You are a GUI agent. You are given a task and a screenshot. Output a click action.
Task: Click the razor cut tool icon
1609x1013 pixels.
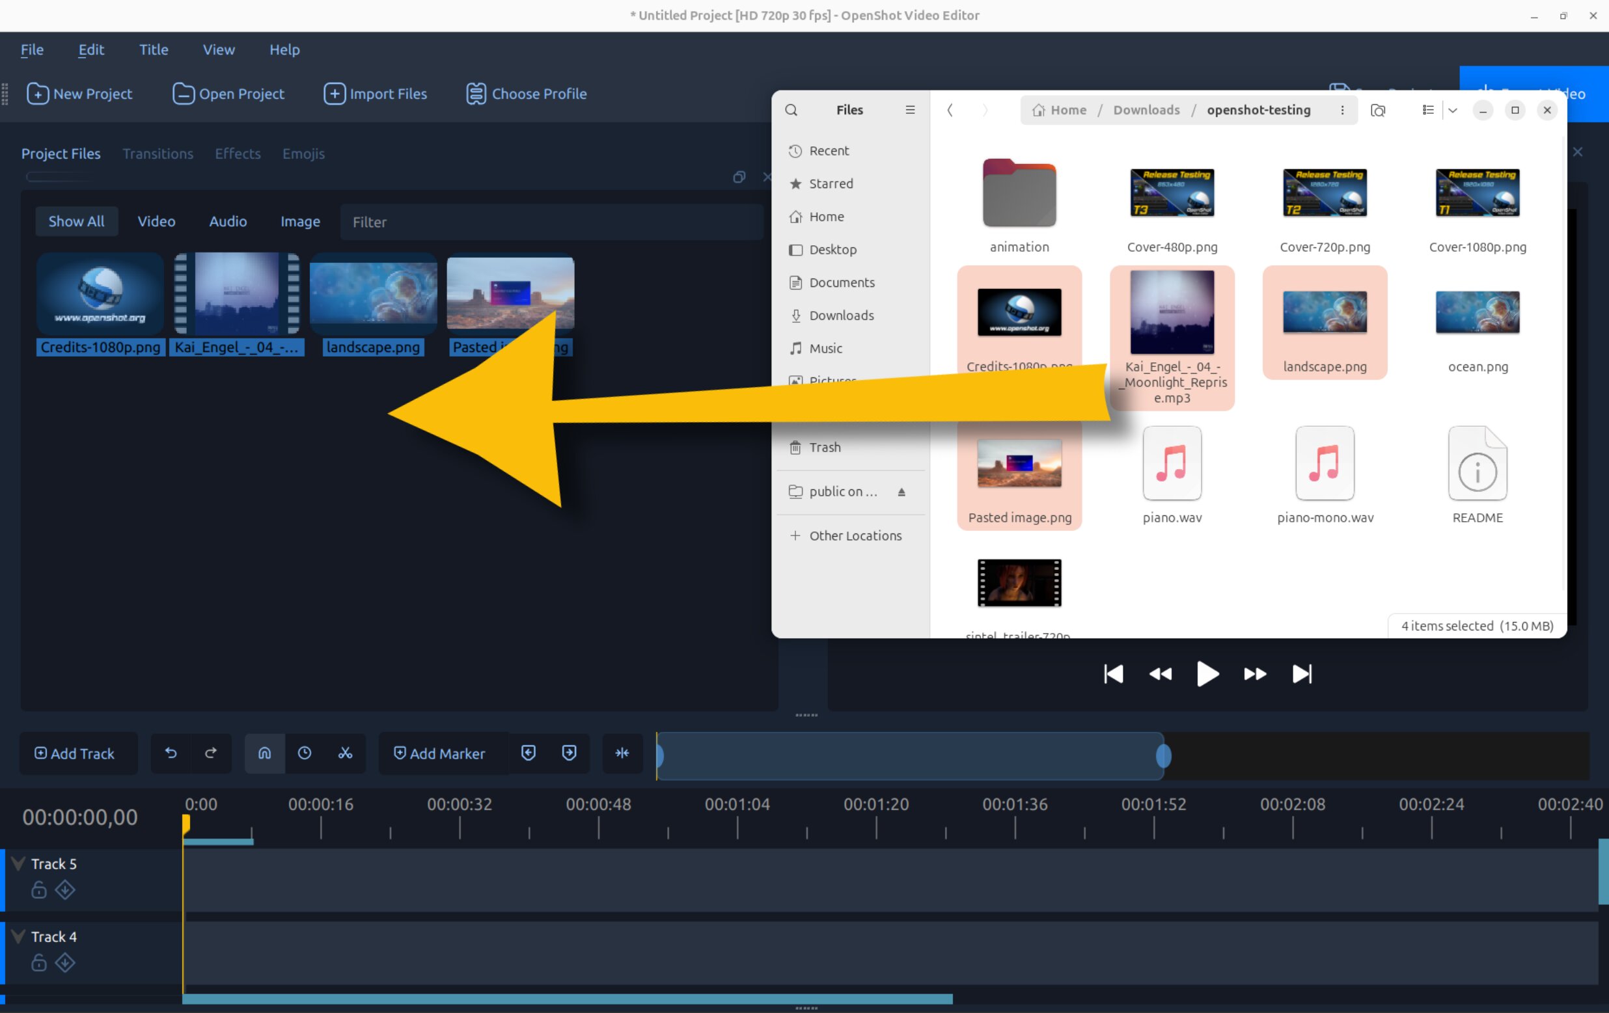coord(345,753)
